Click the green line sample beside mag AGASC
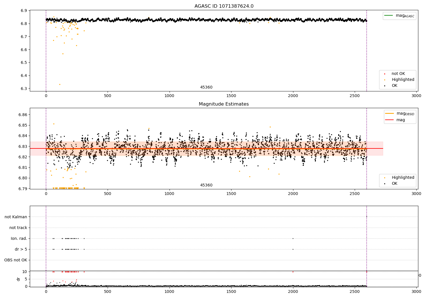 tap(389, 16)
